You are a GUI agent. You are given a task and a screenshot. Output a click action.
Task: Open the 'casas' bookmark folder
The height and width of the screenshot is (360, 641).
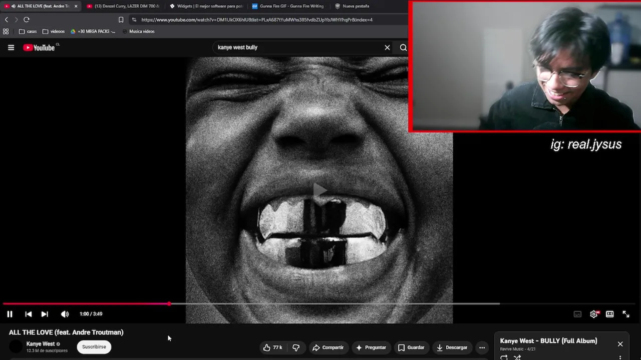[28, 31]
